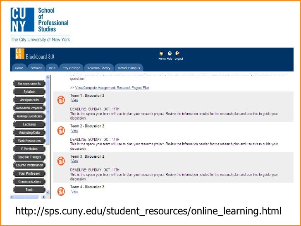Image resolution: width=301 pixels, height=226 pixels.
Task: Click Team 3 discussion board icon
Action: [61, 161]
